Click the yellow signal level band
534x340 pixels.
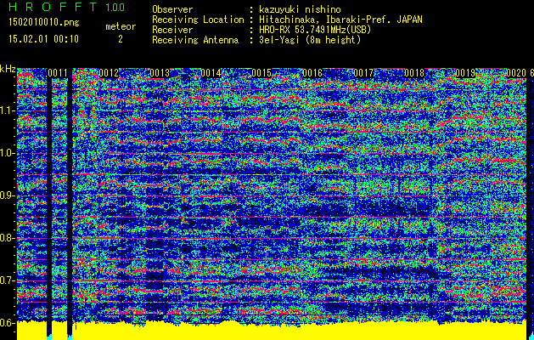(x=255, y=331)
